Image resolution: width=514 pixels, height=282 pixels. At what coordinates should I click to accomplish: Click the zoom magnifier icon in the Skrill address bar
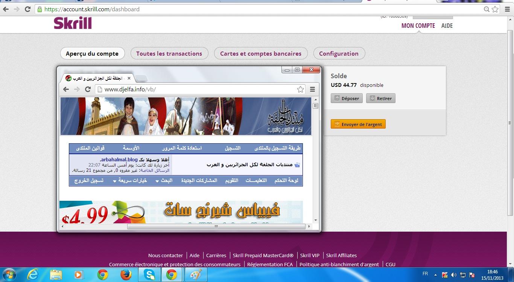[487, 9]
